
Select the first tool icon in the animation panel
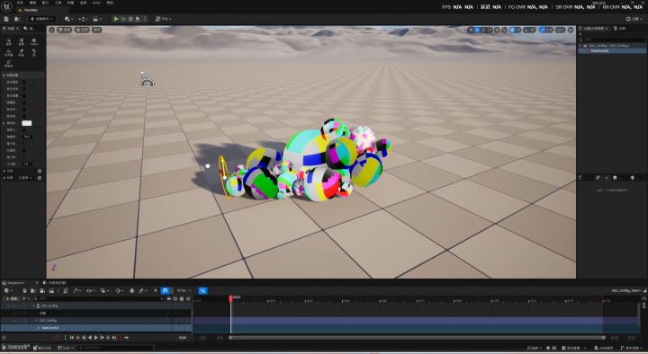click(9, 41)
